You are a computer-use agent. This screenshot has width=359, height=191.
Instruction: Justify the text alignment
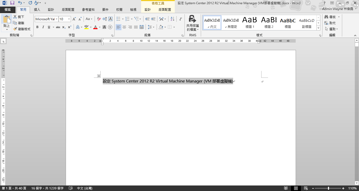[x=136, y=27]
